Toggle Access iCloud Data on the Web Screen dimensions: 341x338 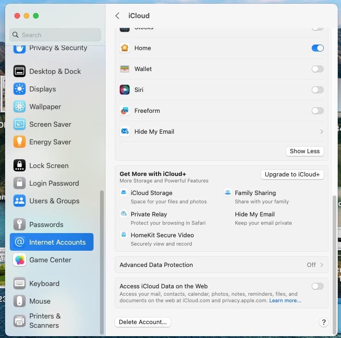(x=318, y=286)
